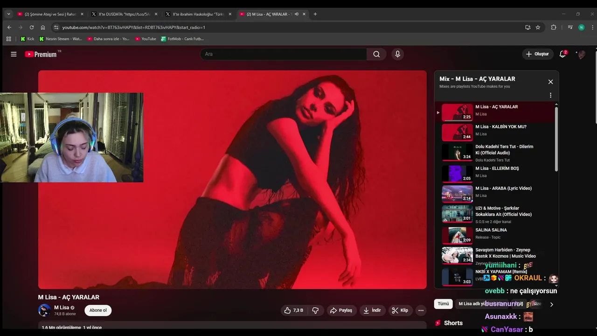The height and width of the screenshot is (336, 597).
Task: Open Mix playlist three-dot options
Action: coord(550,95)
